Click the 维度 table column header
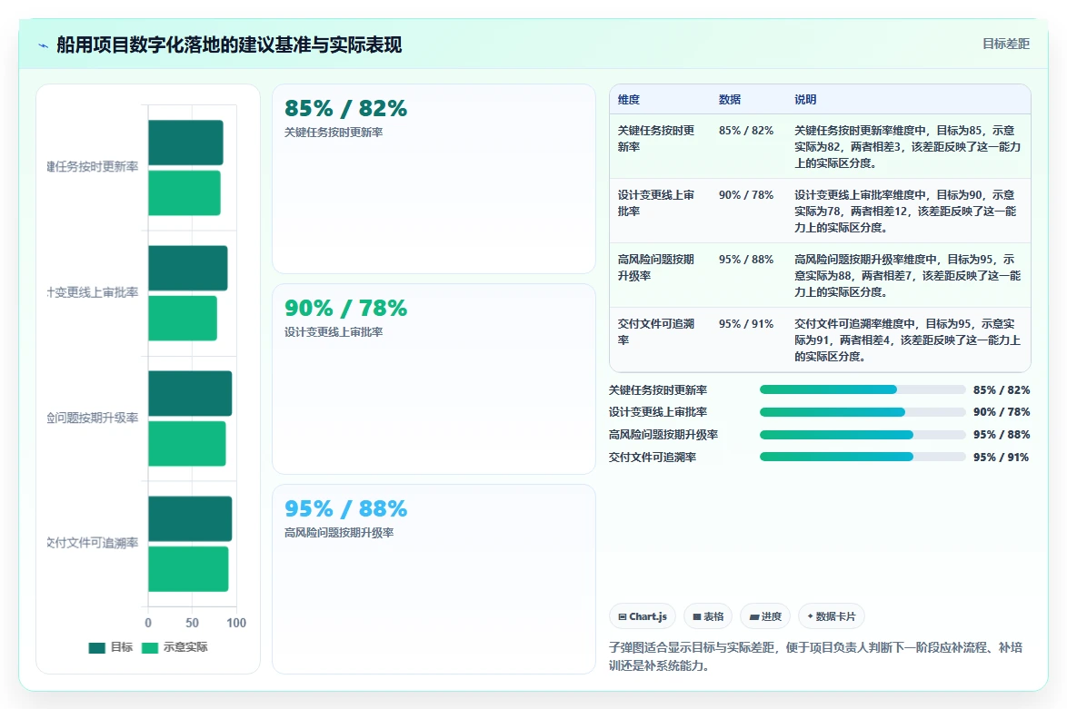This screenshot has width=1067, height=709. coord(629,99)
